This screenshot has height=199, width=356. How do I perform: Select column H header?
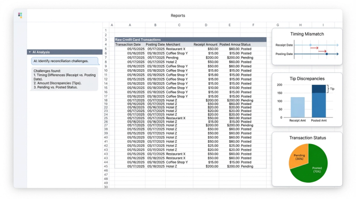click(301, 25)
